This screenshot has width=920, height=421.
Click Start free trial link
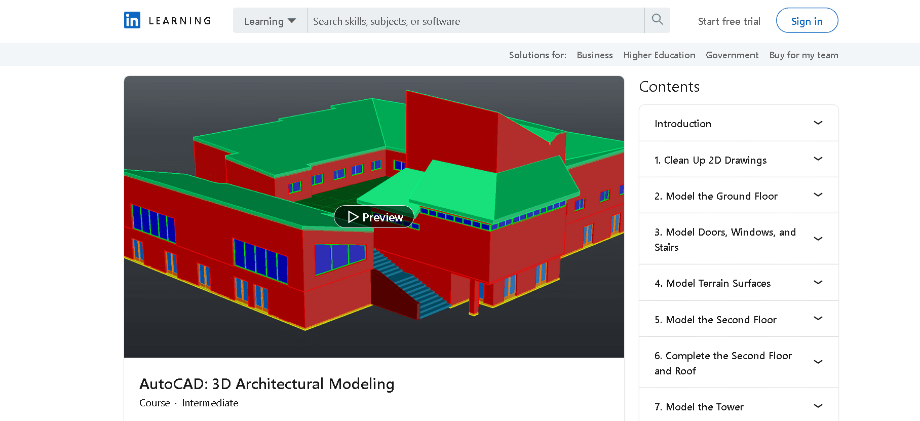(x=729, y=21)
